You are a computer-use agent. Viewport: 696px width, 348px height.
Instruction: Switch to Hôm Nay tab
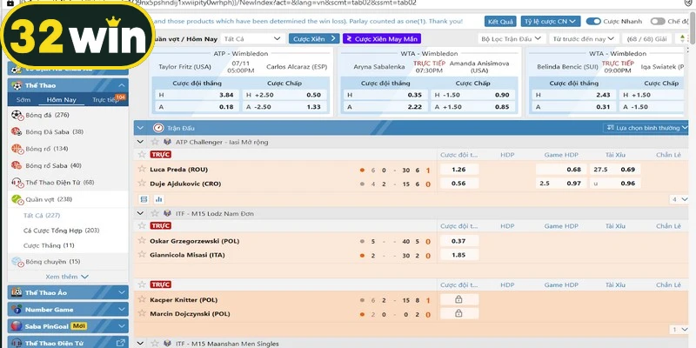(61, 100)
